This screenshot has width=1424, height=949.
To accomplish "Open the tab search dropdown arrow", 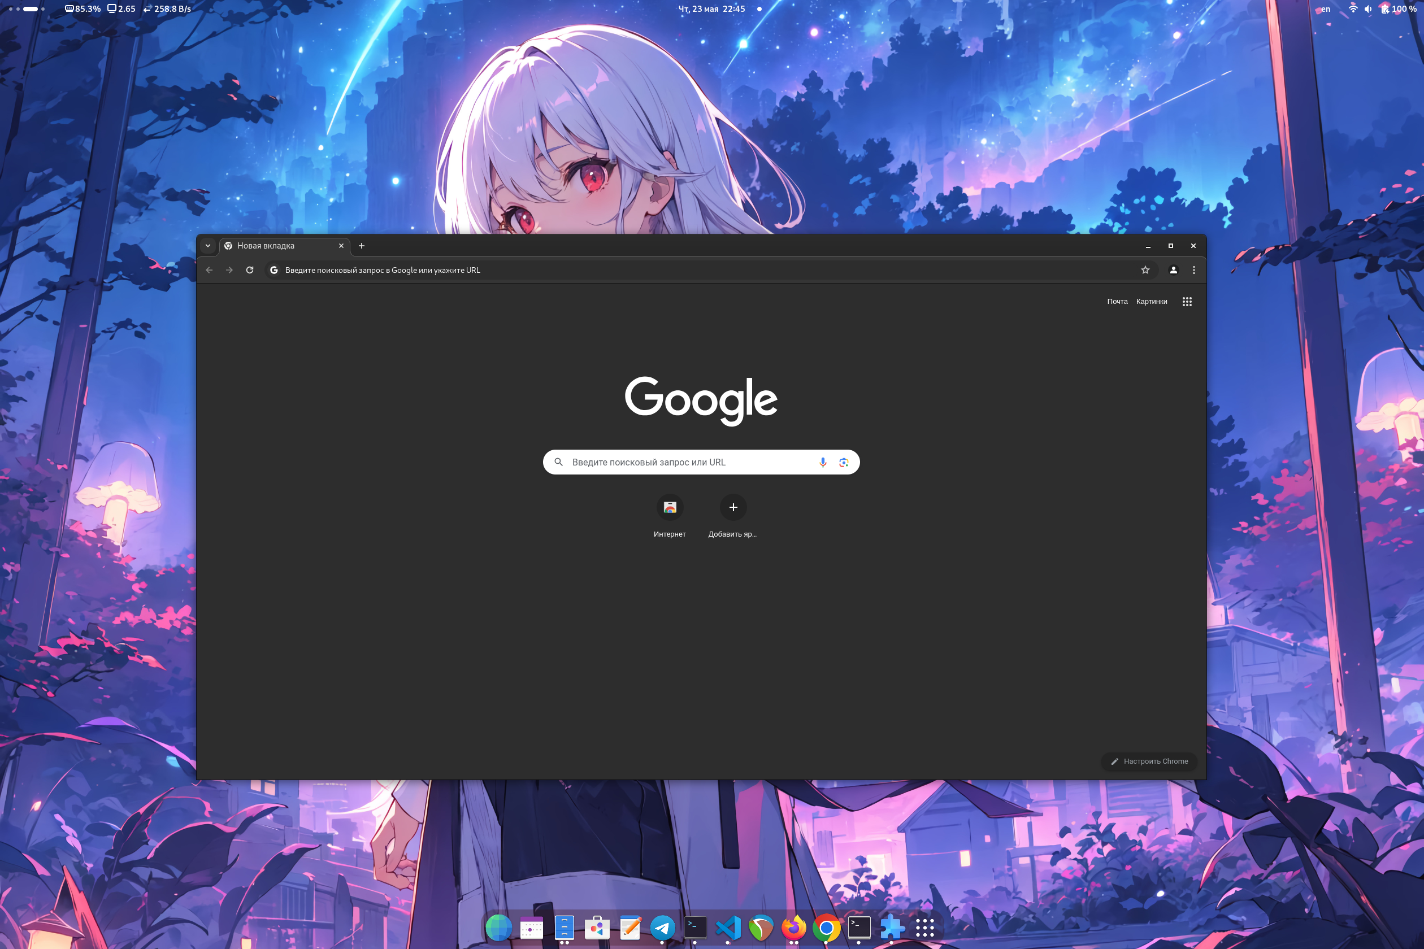I will pos(208,246).
